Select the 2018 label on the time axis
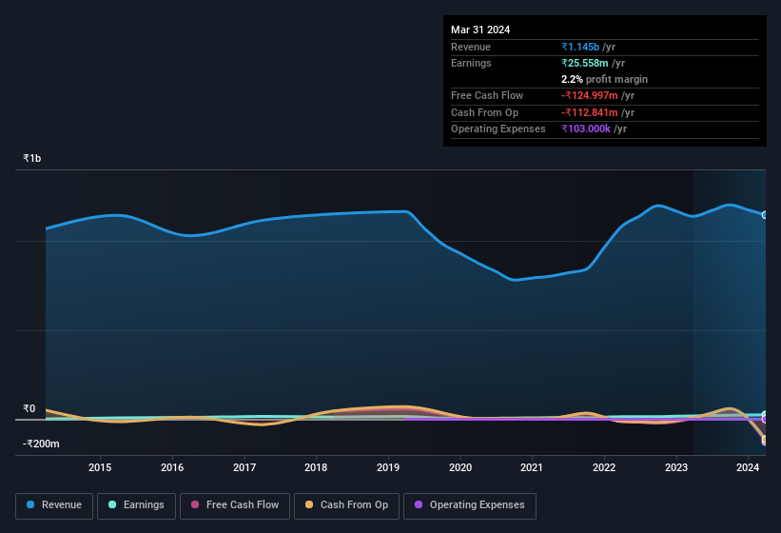This screenshot has height=533, width=781. point(316,467)
